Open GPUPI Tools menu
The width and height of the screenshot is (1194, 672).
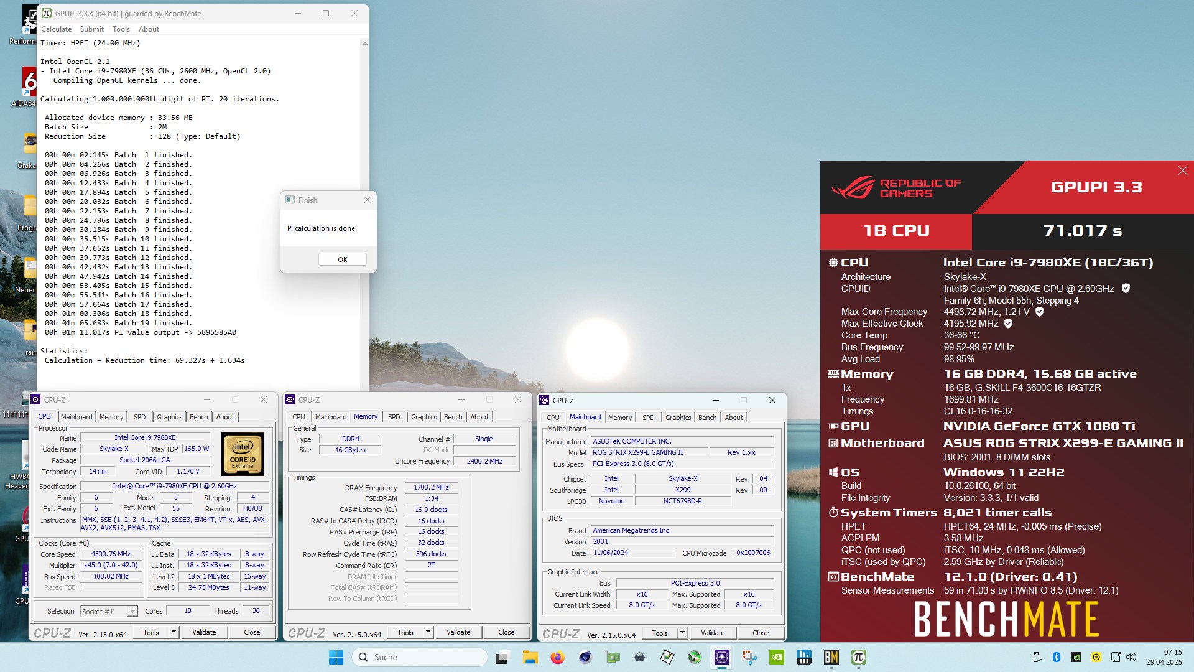121,29
